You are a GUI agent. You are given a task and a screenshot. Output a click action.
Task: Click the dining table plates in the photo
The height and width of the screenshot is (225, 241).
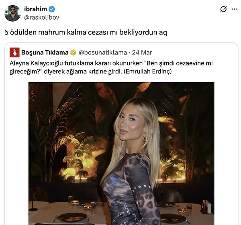tap(72, 218)
